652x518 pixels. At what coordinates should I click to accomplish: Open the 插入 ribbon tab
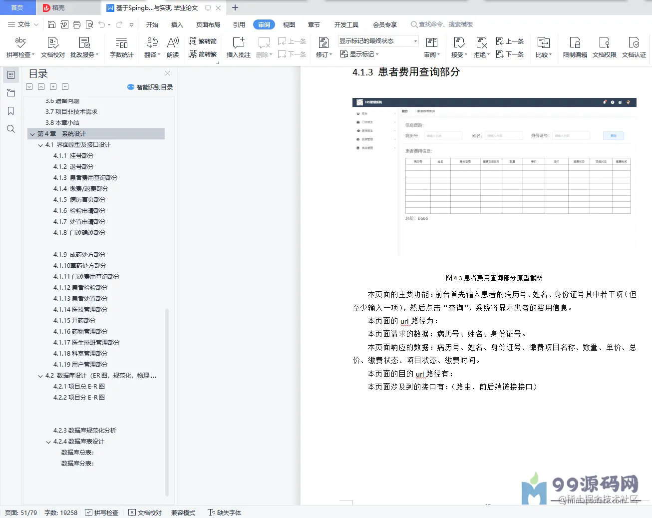[x=177, y=24]
